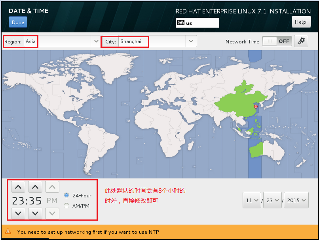Screen dimensions: 319x240
Task: Decrease the hours with down arrow
Action: [18, 214]
